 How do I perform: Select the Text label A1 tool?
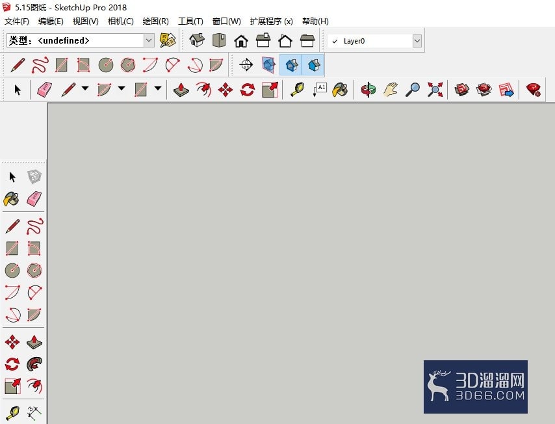320,90
